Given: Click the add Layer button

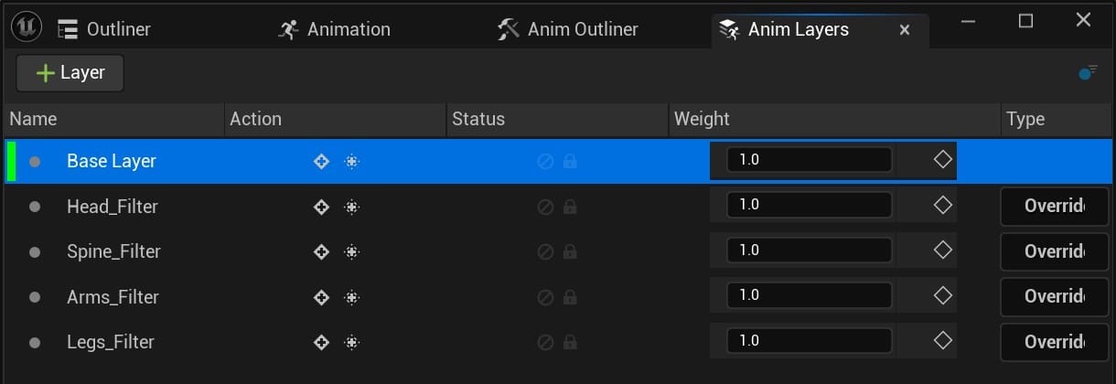Looking at the screenshot, I should [x=70, y=73].
